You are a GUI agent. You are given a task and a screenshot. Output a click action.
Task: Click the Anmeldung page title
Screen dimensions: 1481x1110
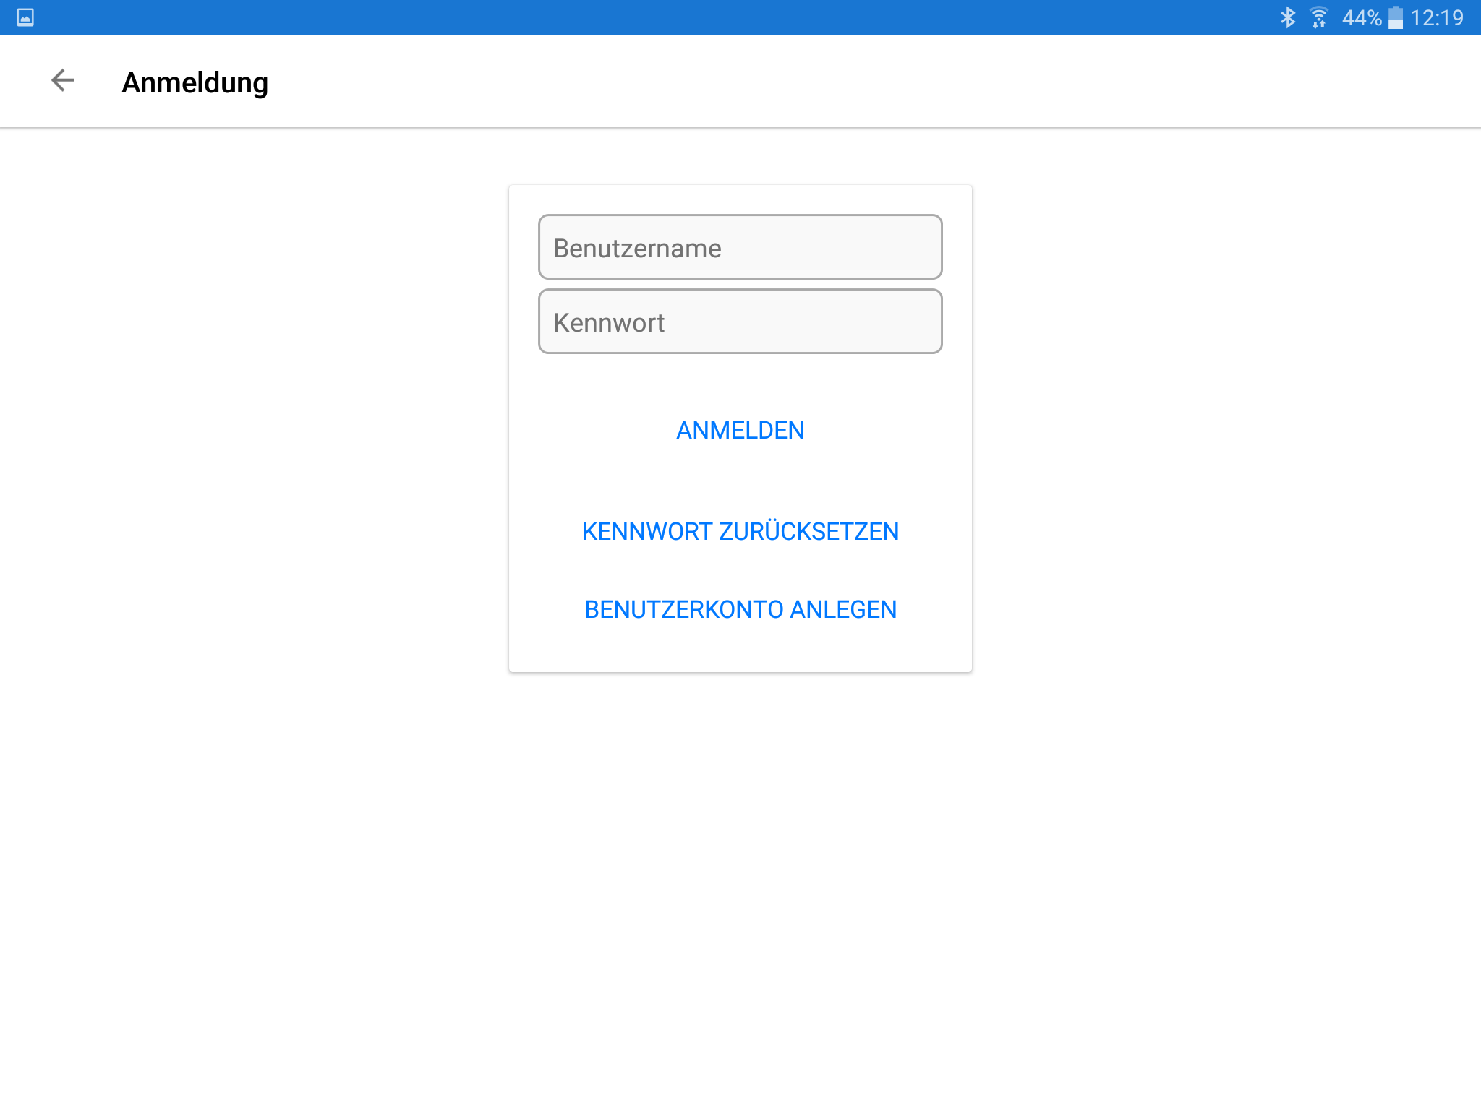(x=195, y=82)
